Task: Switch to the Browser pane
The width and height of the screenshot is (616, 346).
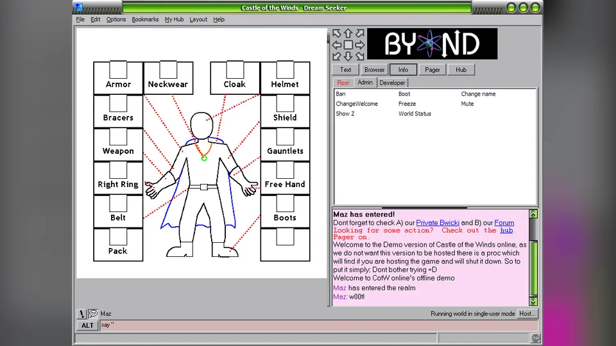Action: pyautogui.click(x=374, y=69)
